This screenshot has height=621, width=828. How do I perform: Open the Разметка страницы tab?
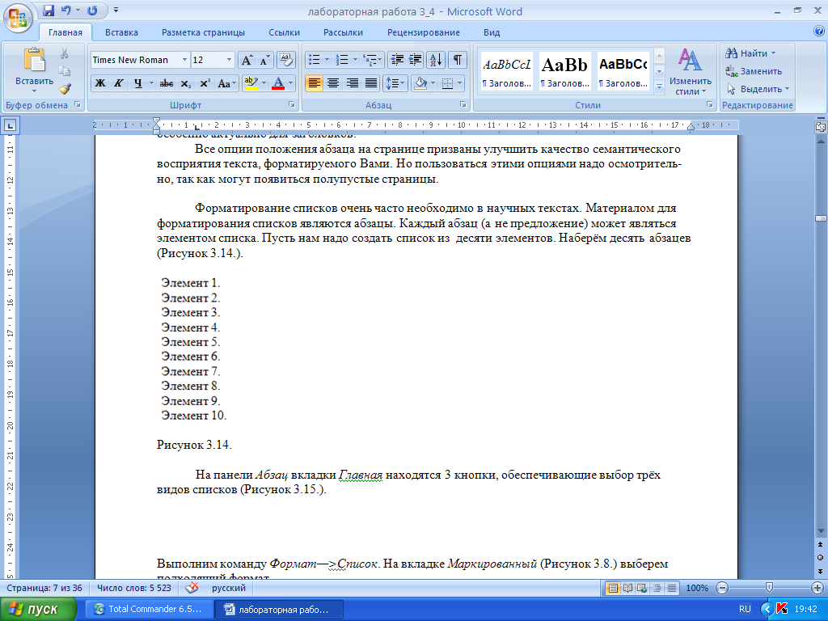203,32
